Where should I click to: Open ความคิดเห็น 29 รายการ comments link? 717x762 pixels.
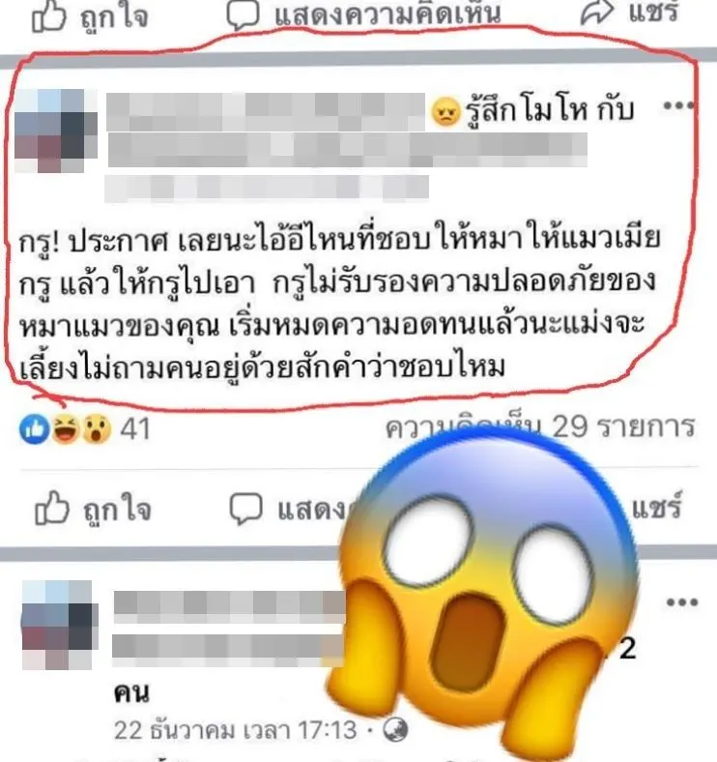pos(540,427)
